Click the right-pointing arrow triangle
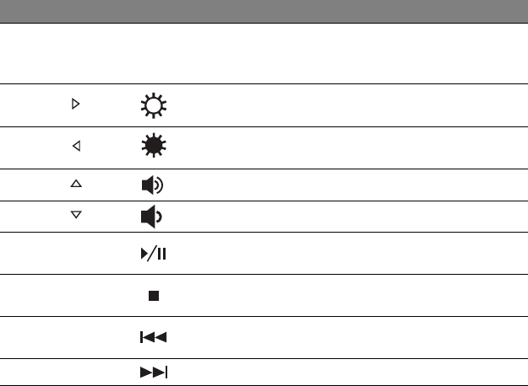 [75, 105]
